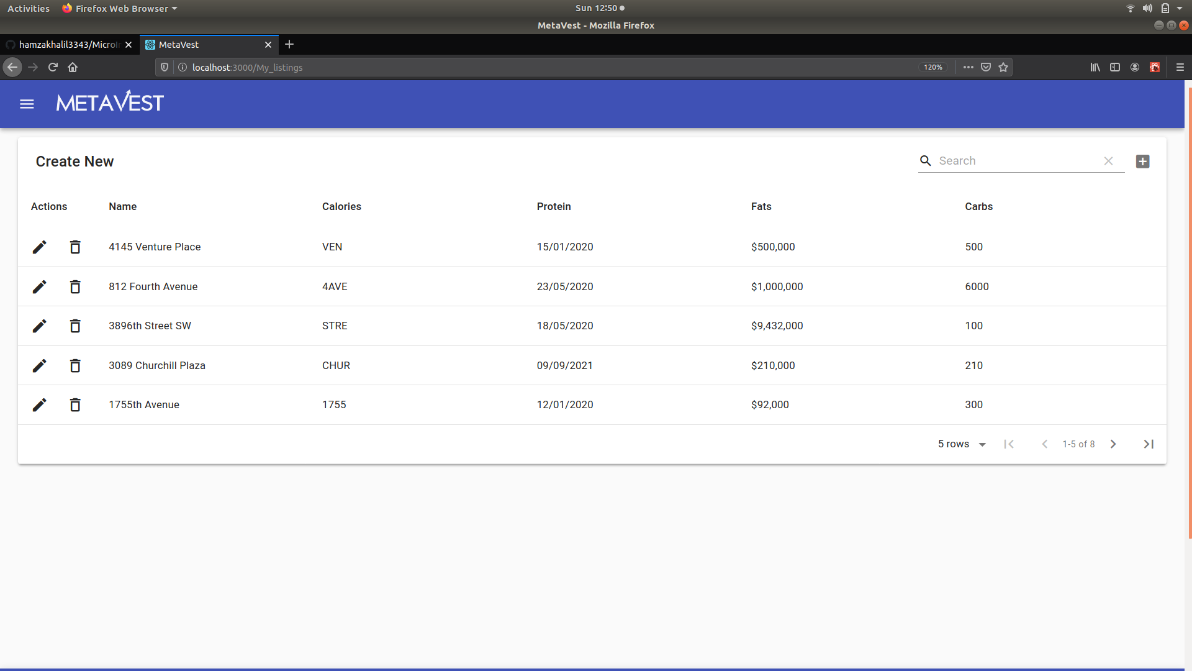Click the METAVEST logo
This screenshot has height=671, width=1192.
click(x=110, y=103)
